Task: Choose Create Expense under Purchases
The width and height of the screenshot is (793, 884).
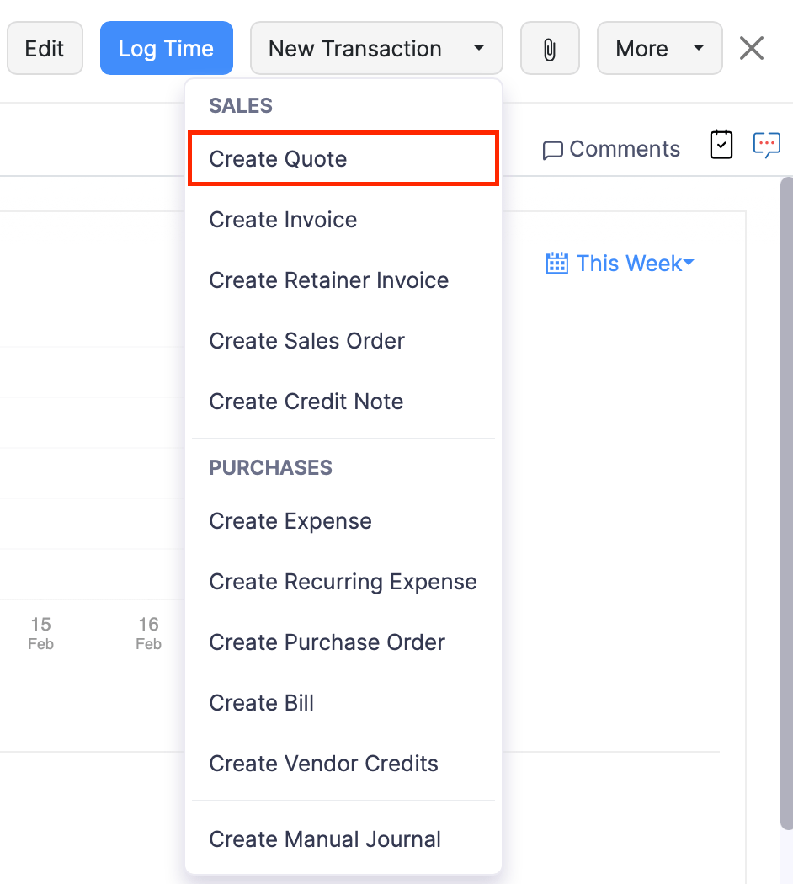Action: tap(290, 521)
